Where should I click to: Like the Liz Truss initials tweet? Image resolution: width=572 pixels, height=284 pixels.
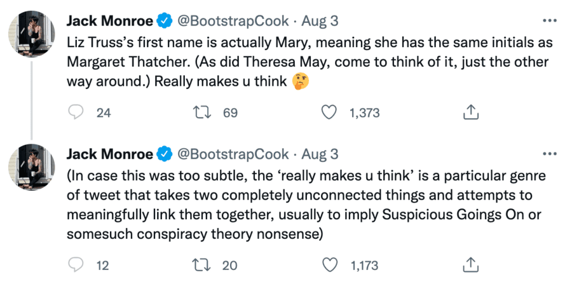click(x=329, y=113)
